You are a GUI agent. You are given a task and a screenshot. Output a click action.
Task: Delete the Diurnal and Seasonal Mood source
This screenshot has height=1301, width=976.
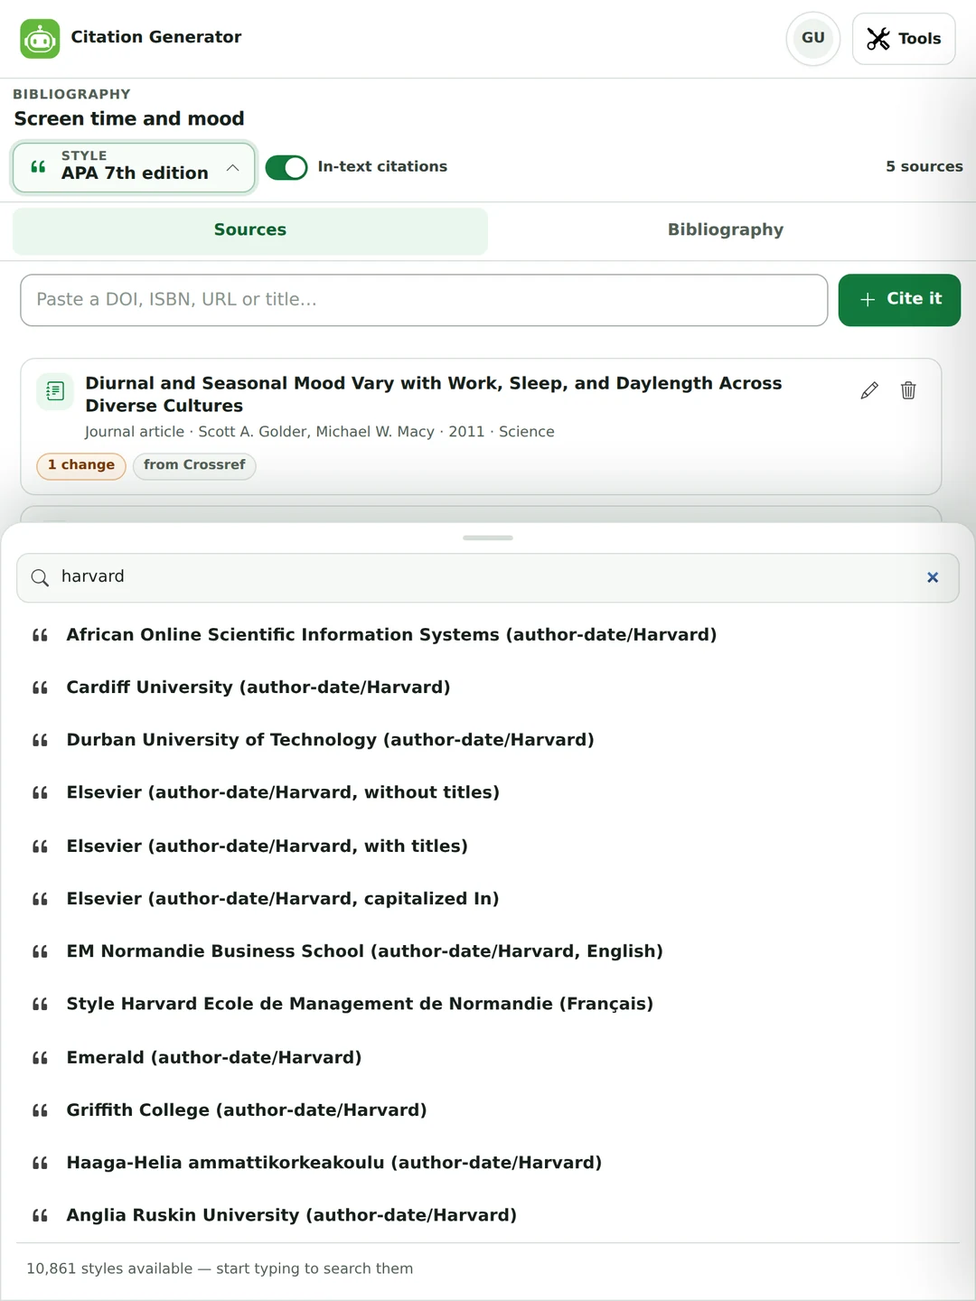[x=908, y=390]
